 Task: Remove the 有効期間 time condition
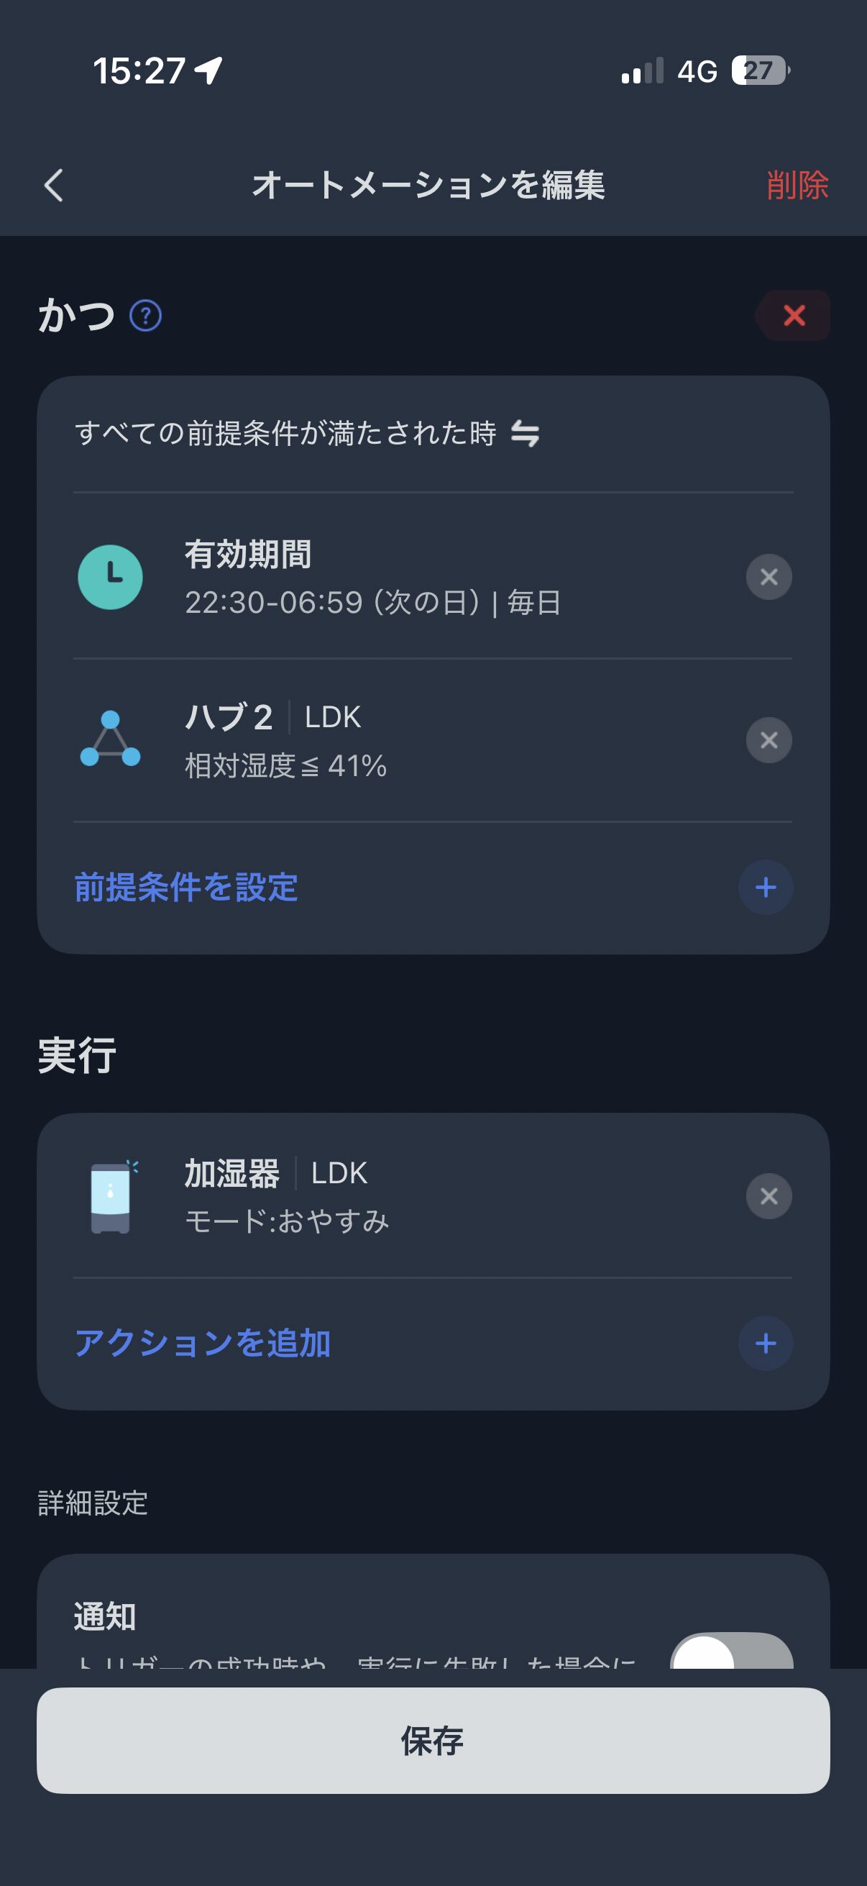769,577
